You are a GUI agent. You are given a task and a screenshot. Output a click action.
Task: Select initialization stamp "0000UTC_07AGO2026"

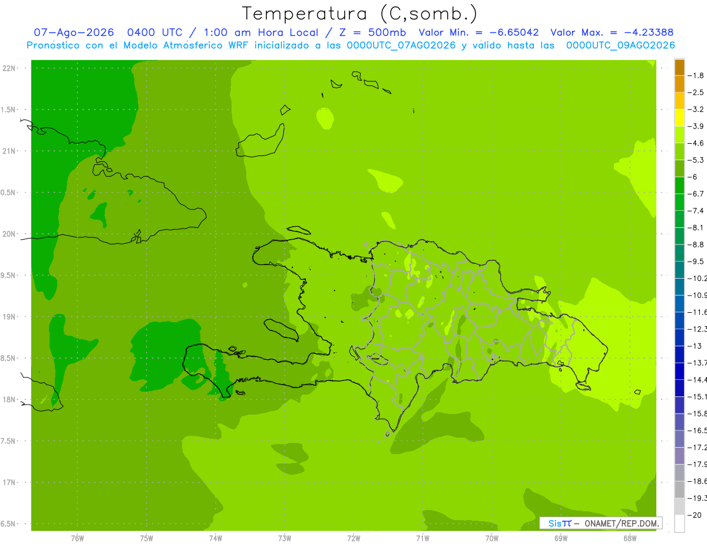click(x=402, y=45)
